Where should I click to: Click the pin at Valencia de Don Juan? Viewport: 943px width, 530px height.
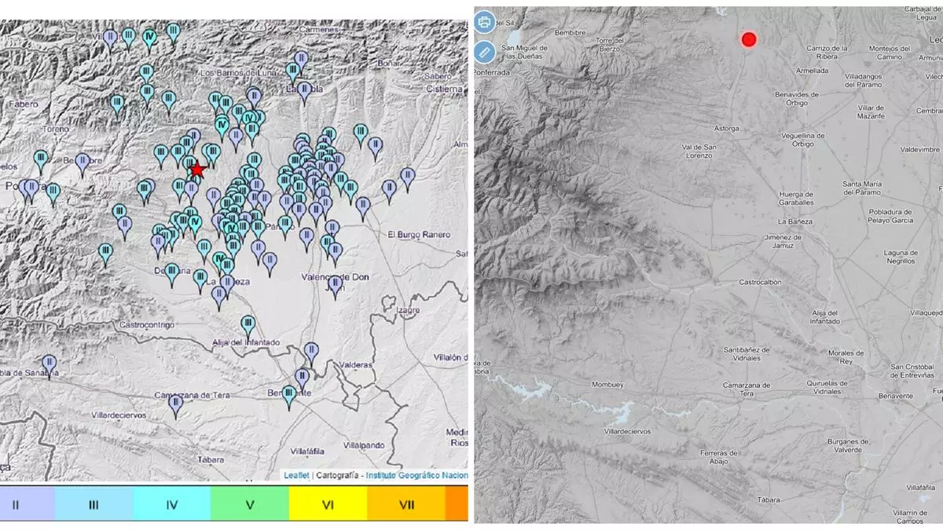tap(336, 285)
